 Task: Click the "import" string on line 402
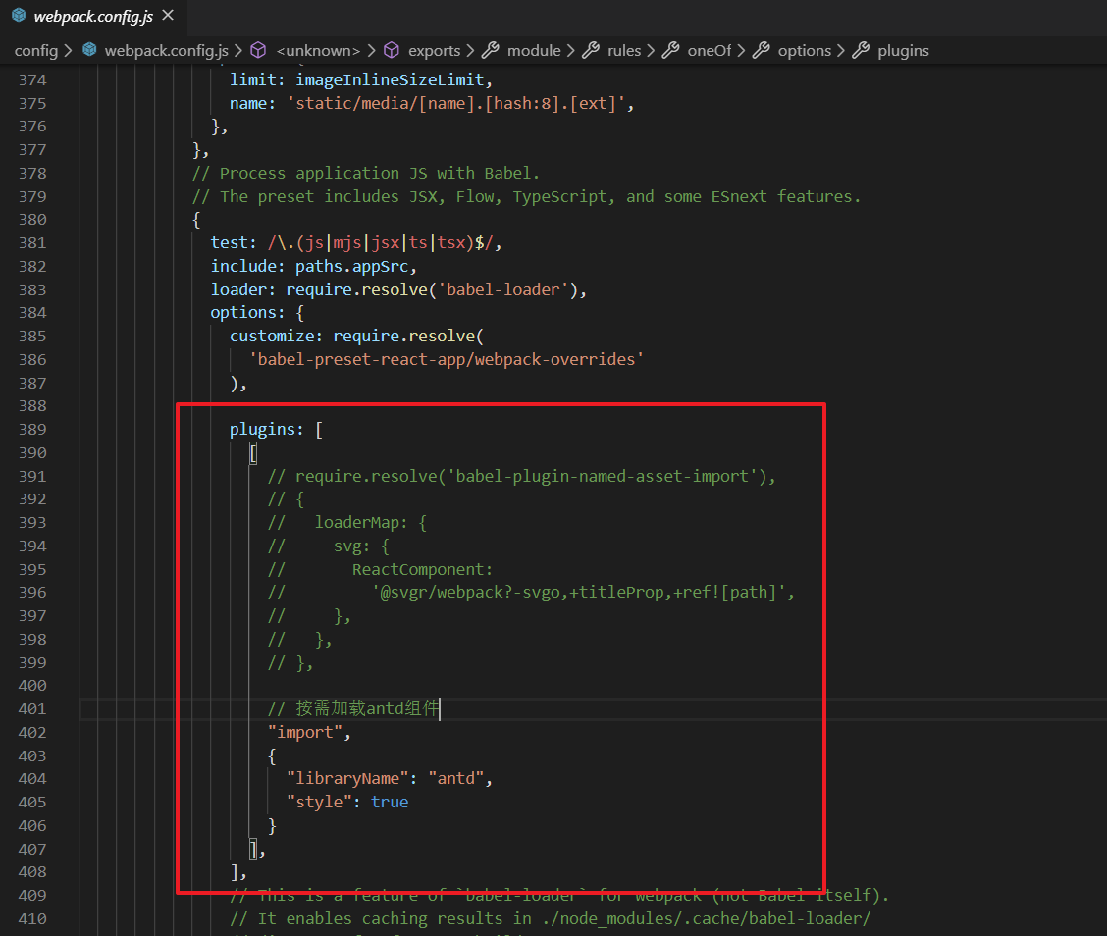(304, 732)
